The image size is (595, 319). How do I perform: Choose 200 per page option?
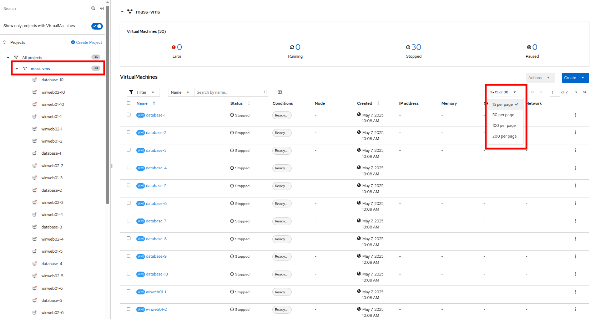504,137
